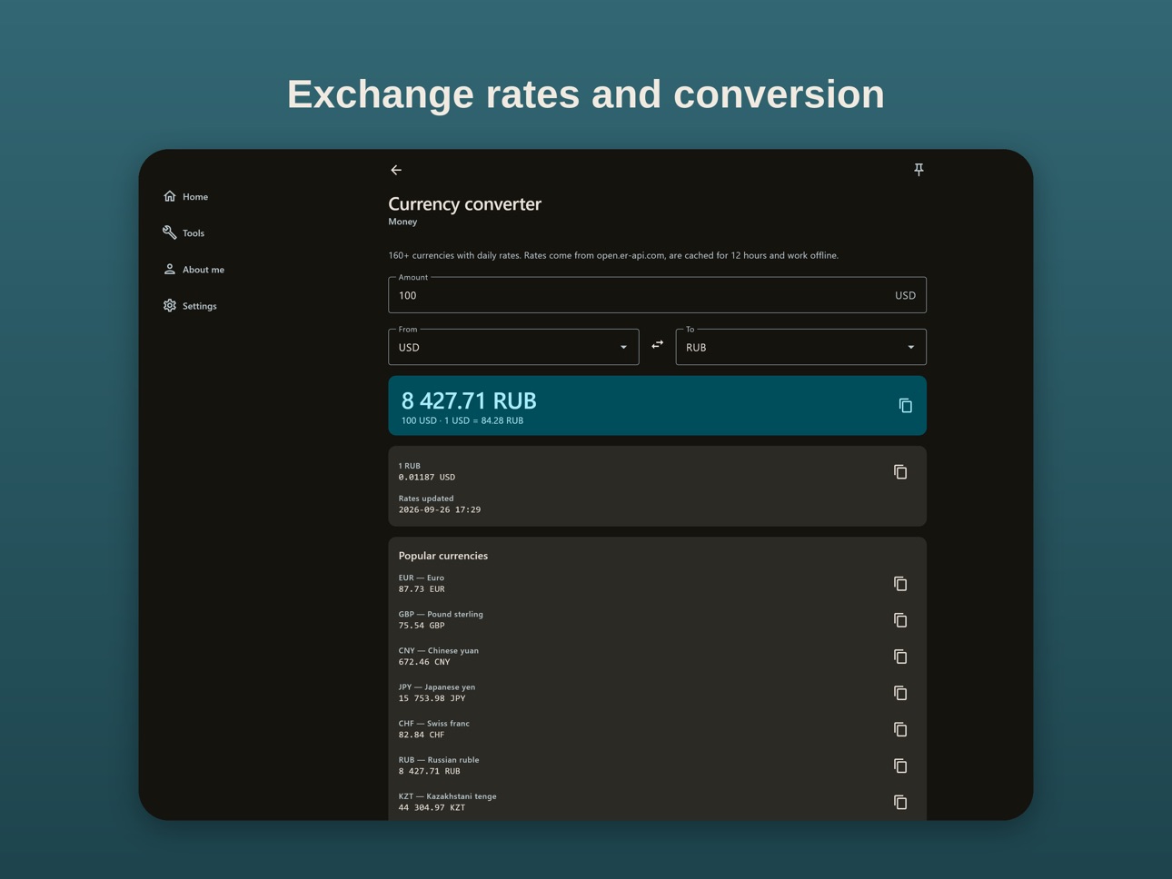The image size is (1172, 879).
Task: Pin the Currency converter tool
Action: pyautogui.click(x=919, y=170)
